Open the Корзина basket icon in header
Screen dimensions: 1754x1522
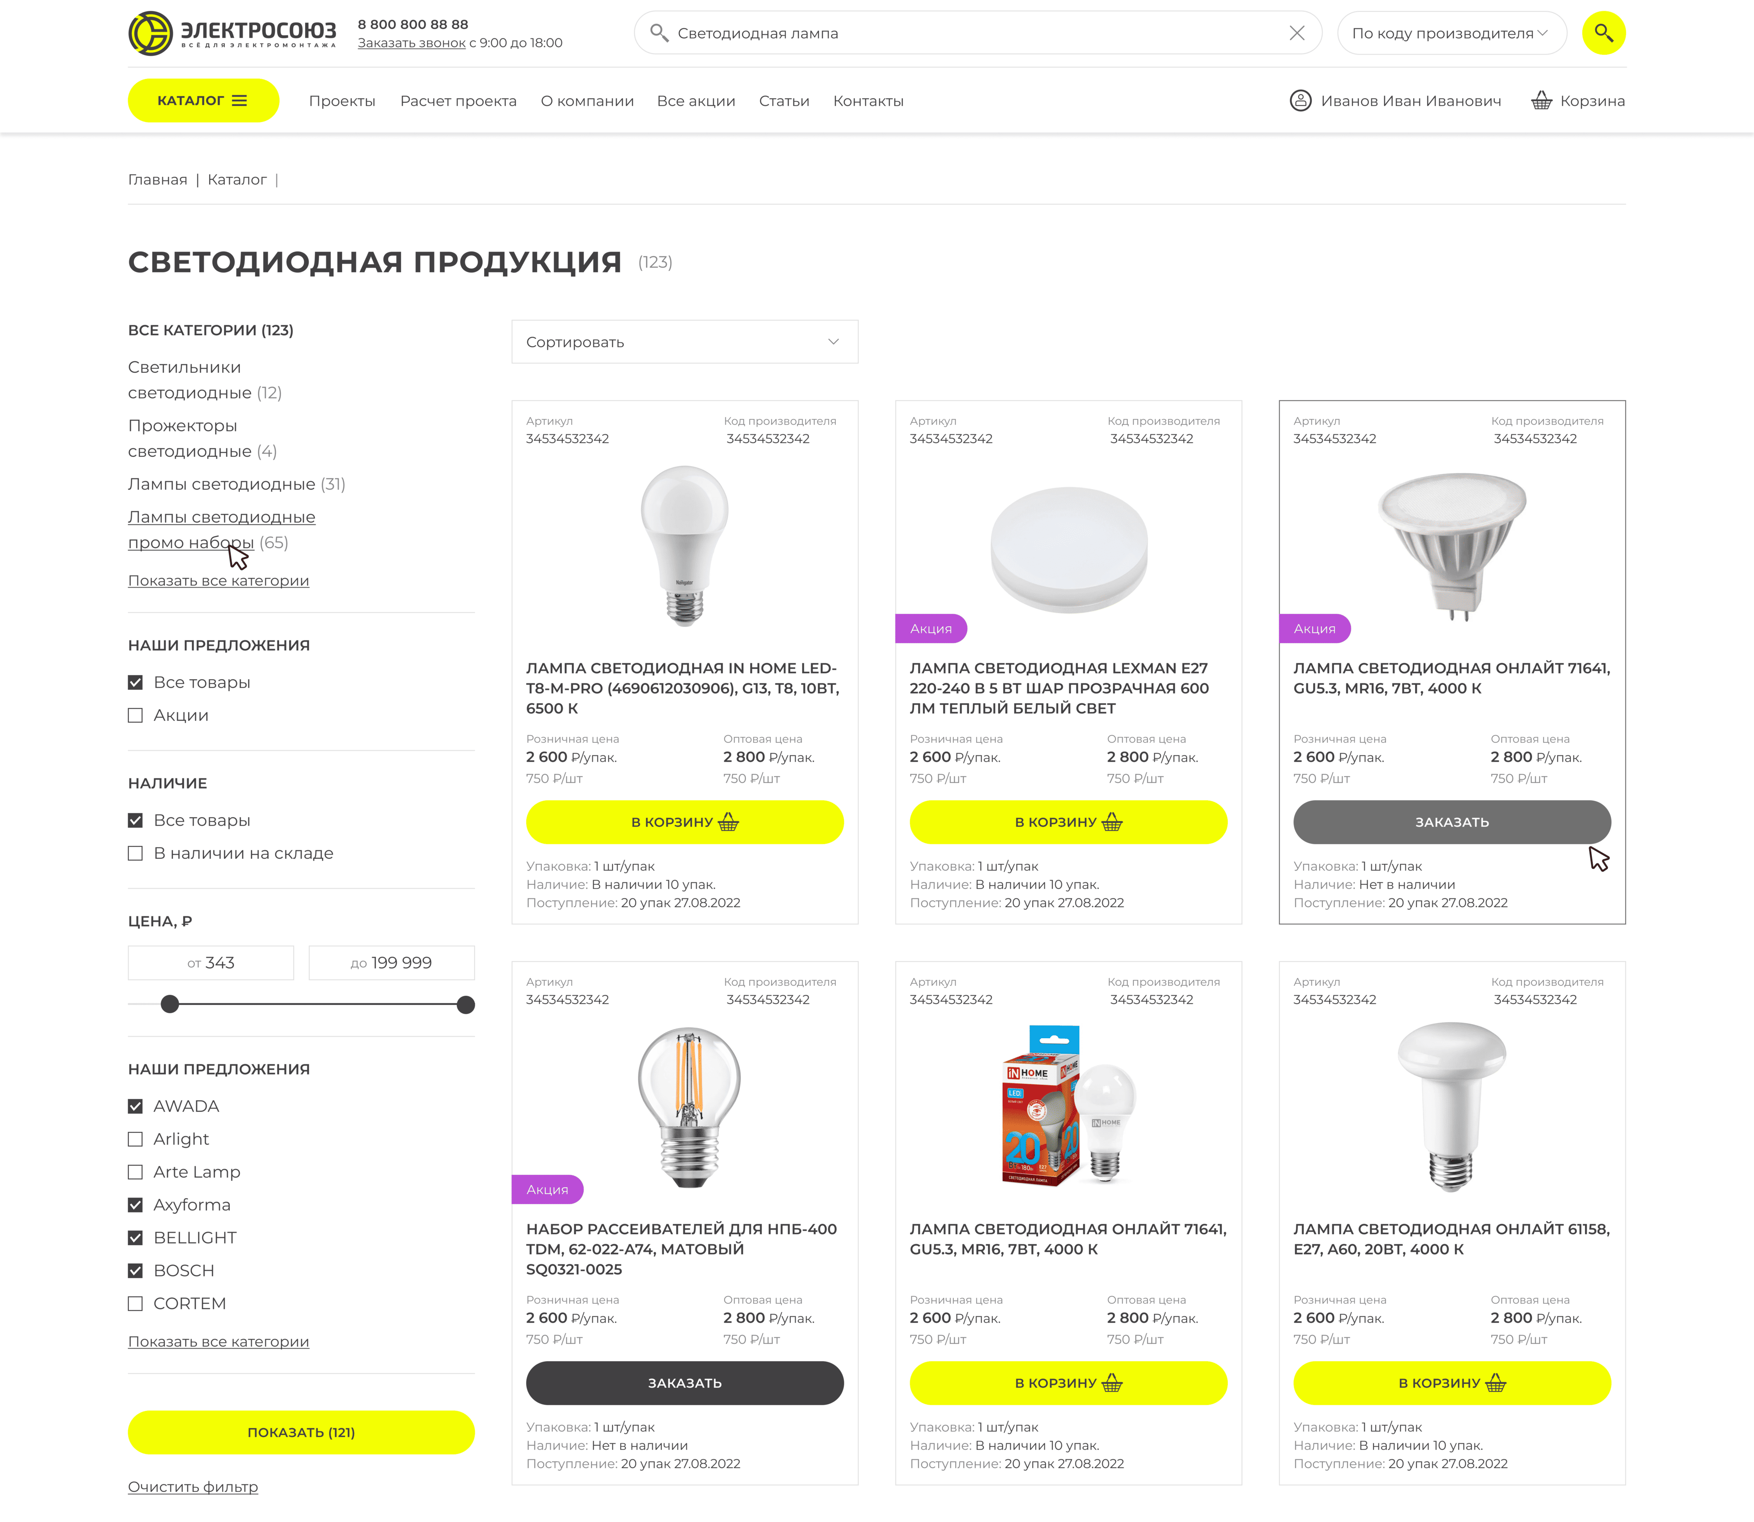coord(1541,101)
